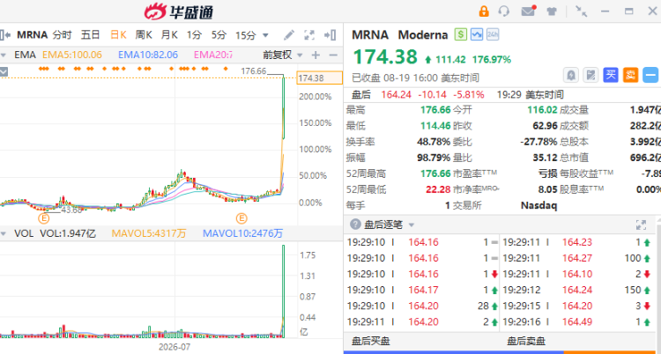Expand the chart to fullscreen
The width and height of the screenshot is (661, 354).
coord(309,35)
